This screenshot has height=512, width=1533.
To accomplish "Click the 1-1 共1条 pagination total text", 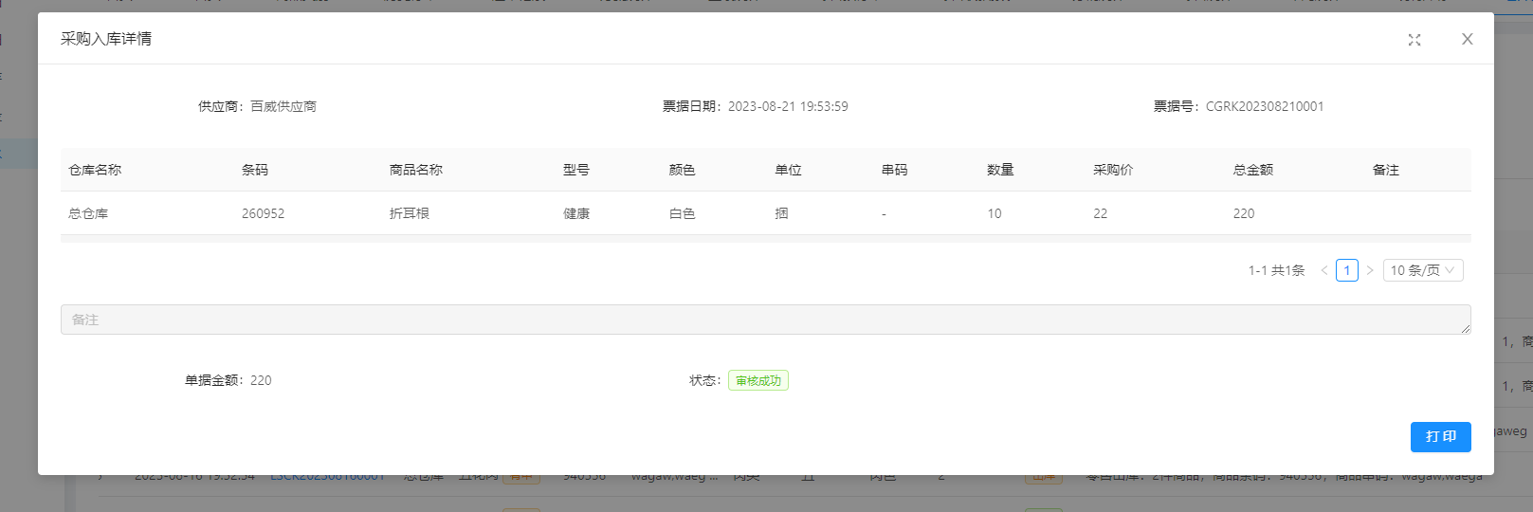I will [1276, 270].
